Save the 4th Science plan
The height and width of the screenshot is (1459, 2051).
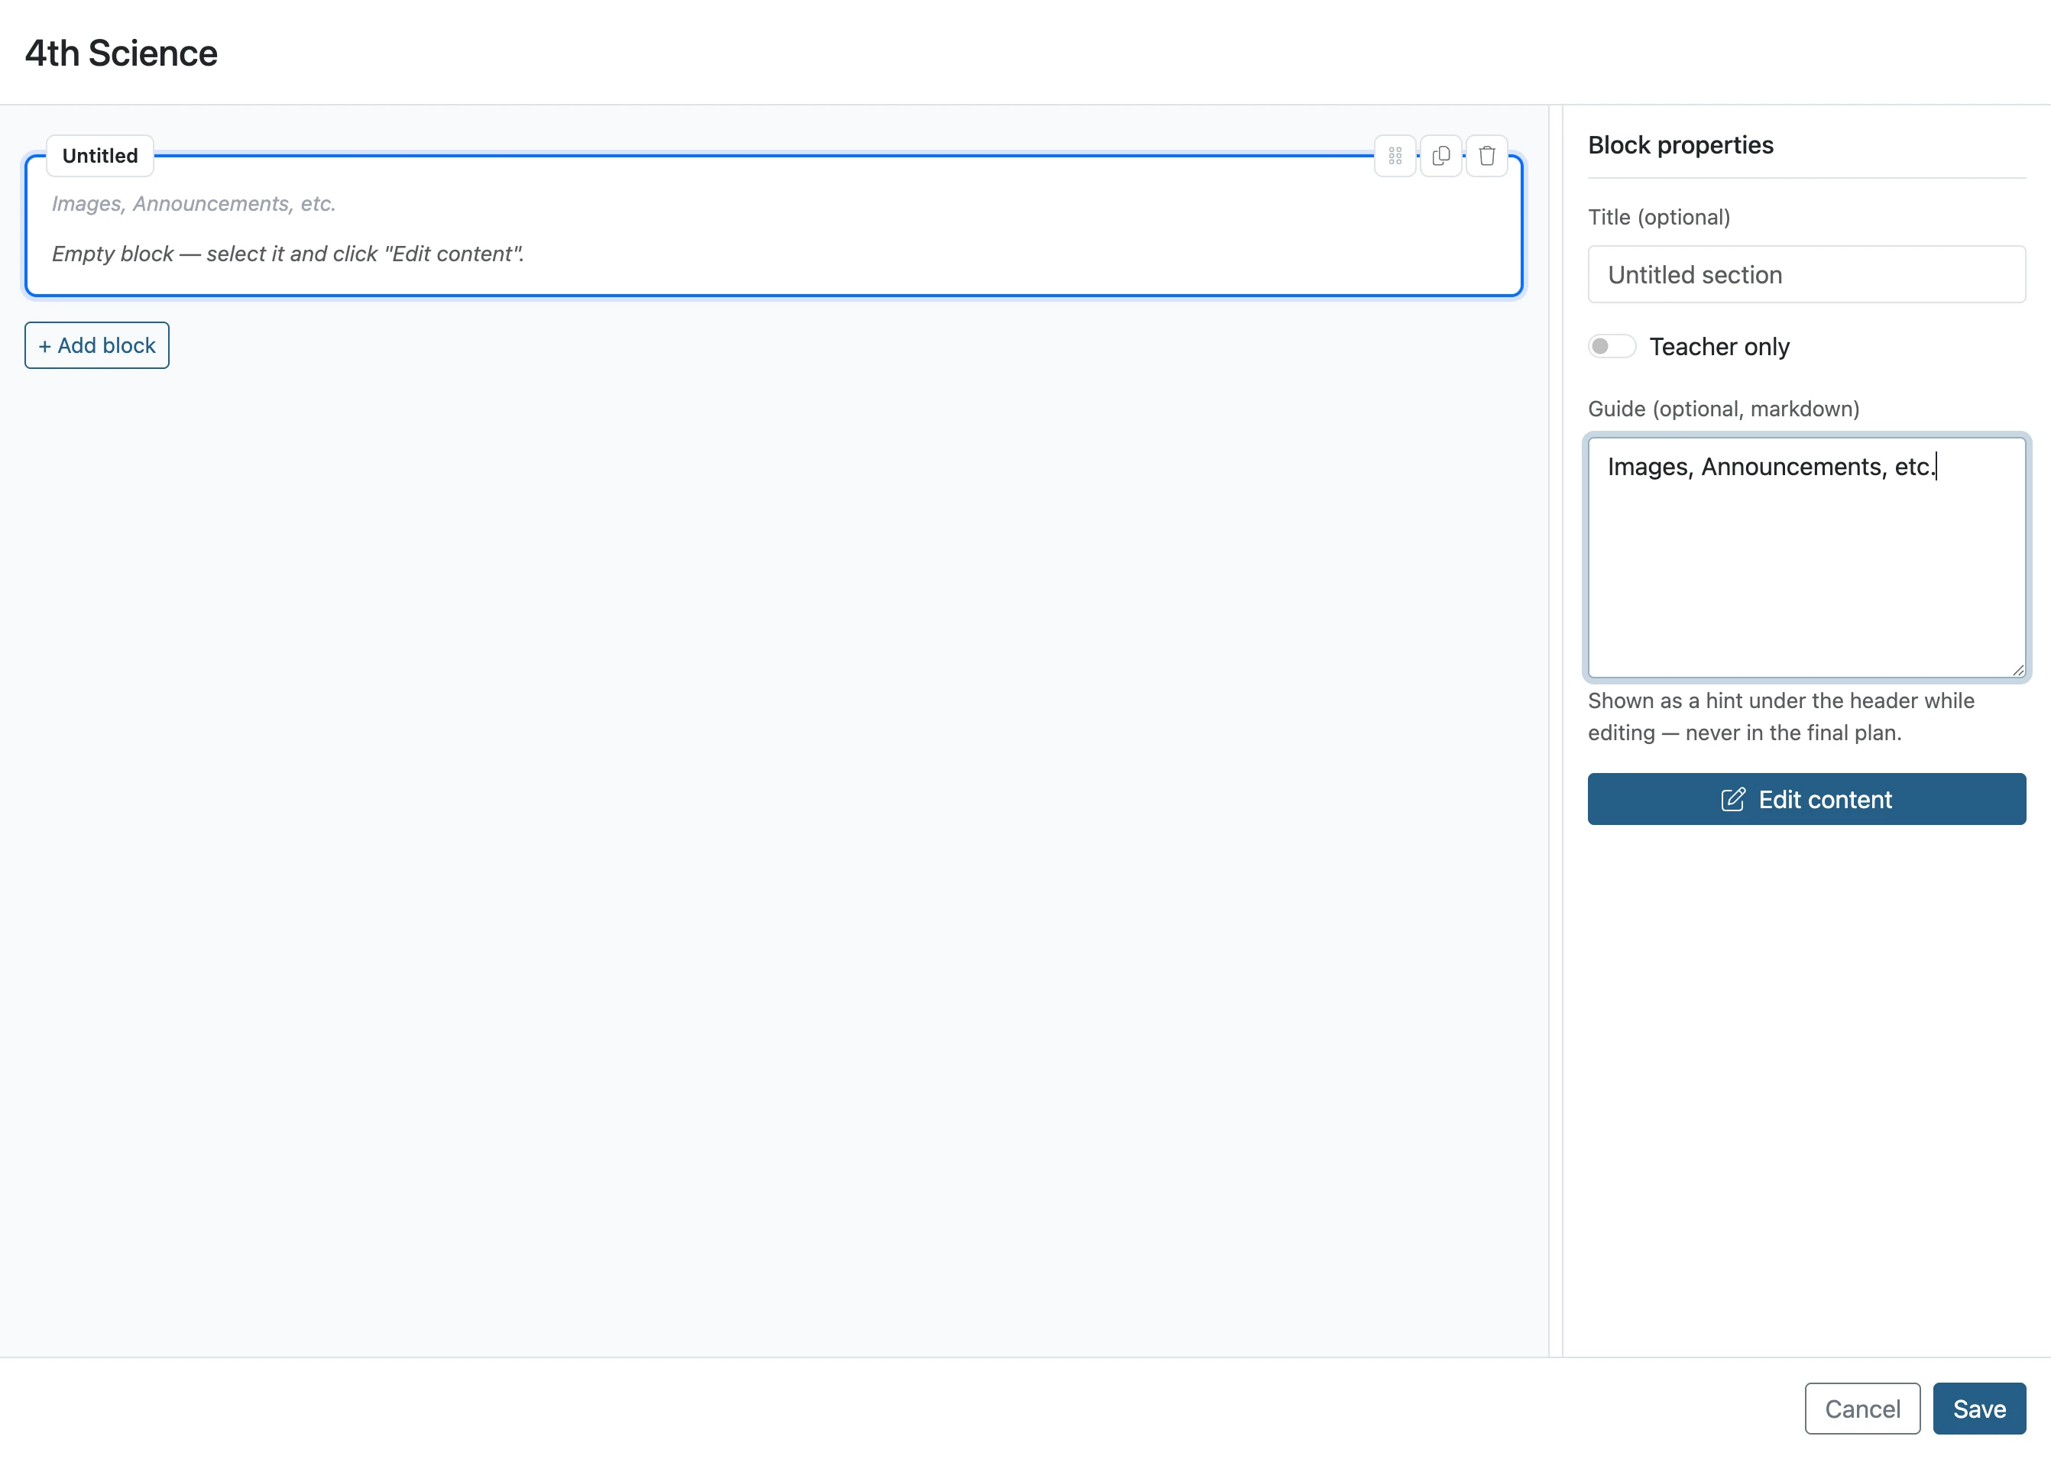pos(1979,1409)
